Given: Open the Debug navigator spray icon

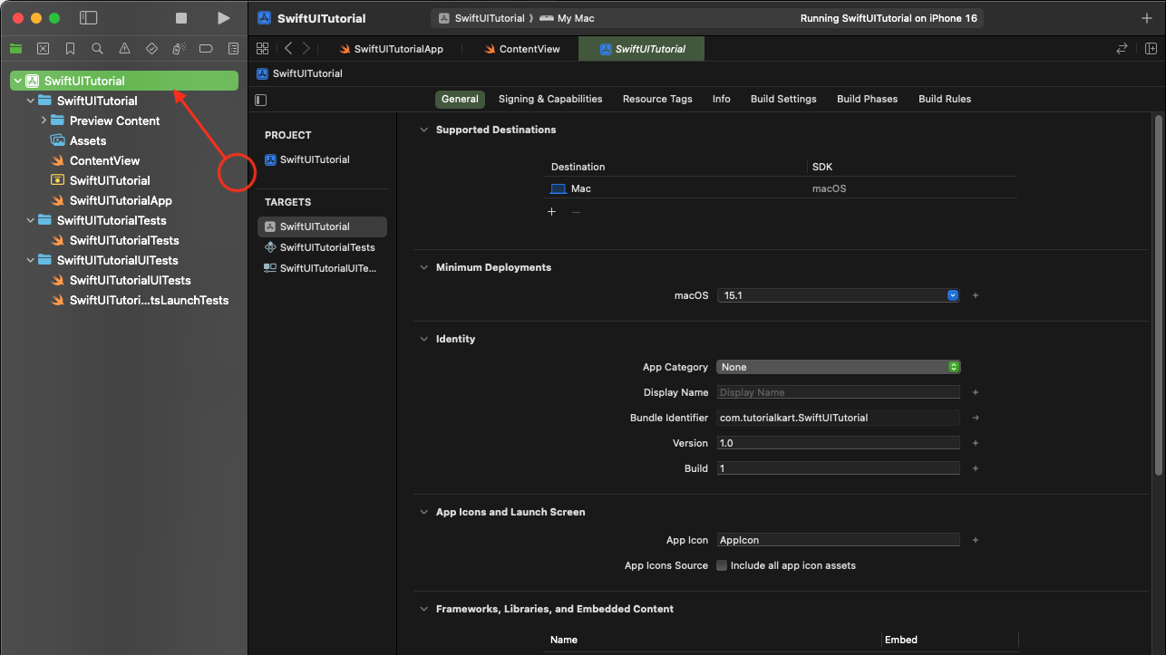Looking at the screenshot, I should point(179,48).
